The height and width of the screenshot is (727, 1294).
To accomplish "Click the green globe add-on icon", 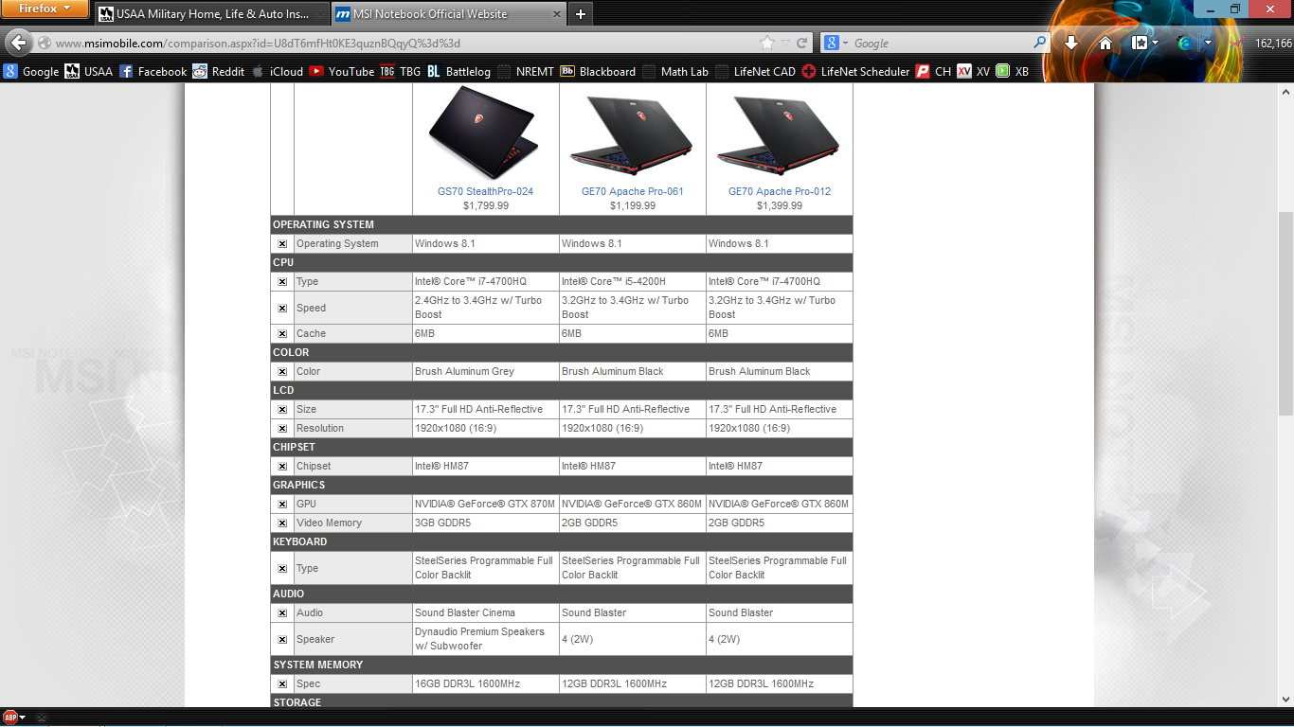I will tap(1184, 43).
